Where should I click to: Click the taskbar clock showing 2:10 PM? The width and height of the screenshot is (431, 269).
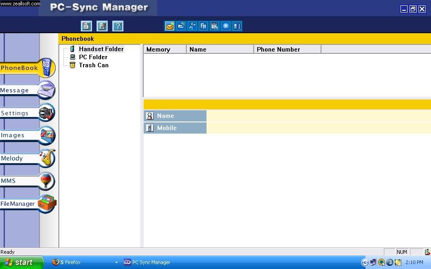(x=414, y=262)
